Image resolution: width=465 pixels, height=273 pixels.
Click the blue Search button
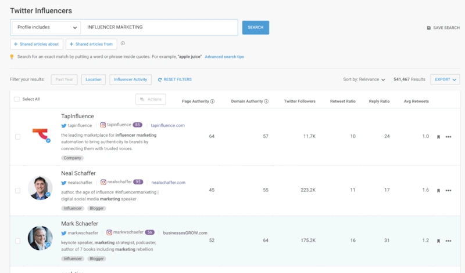point(256,27)
